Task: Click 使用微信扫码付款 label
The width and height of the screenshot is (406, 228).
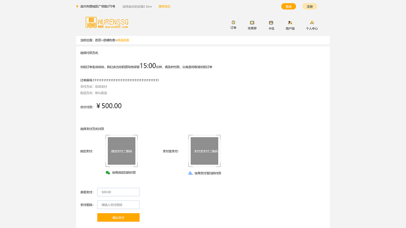Action: [x=124, y=173]
